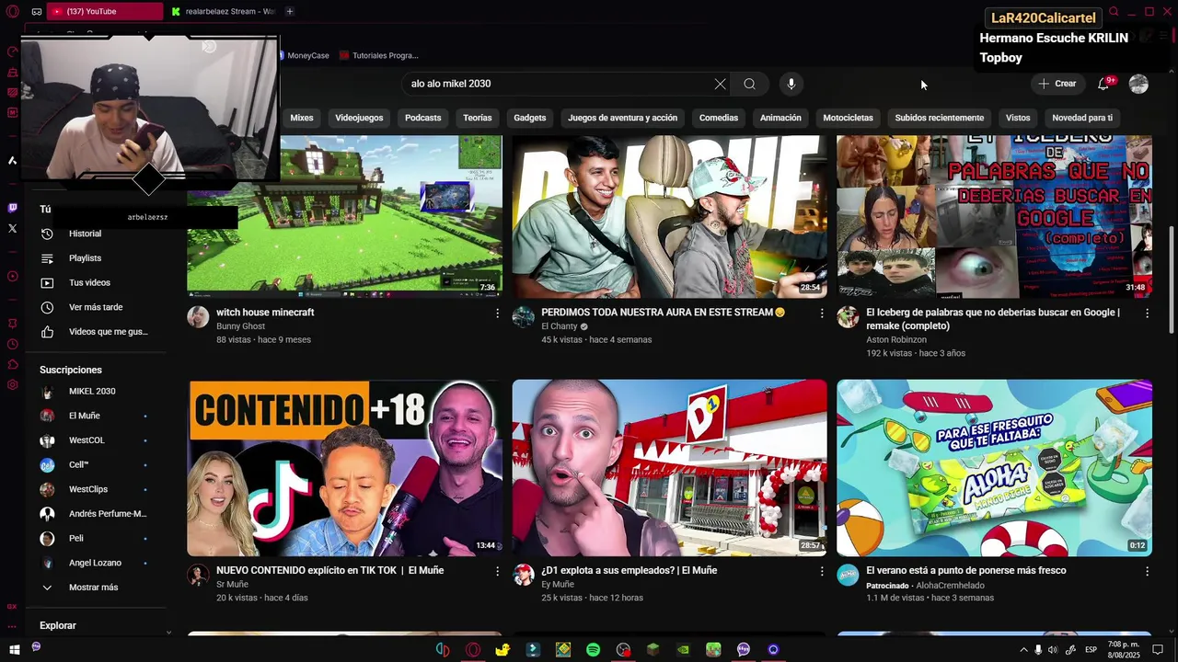
Task: Open Aston Robinzon channel avatar
Action: click(x=848, y=317)
